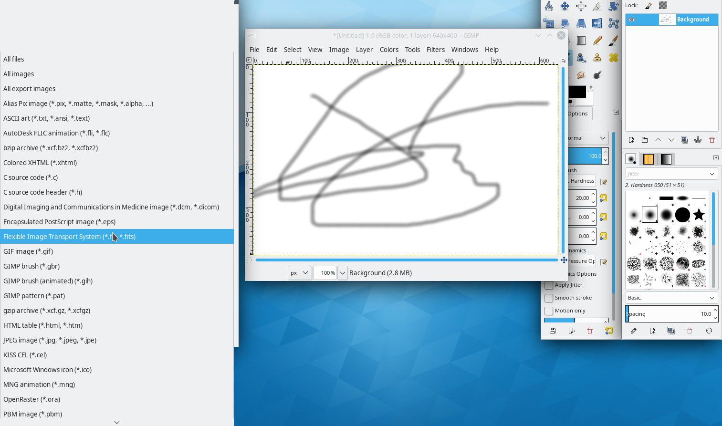Choose All export images filter
Image resolution: width=722 pixels, height=426 pixels.
click(x=117, y=89)
